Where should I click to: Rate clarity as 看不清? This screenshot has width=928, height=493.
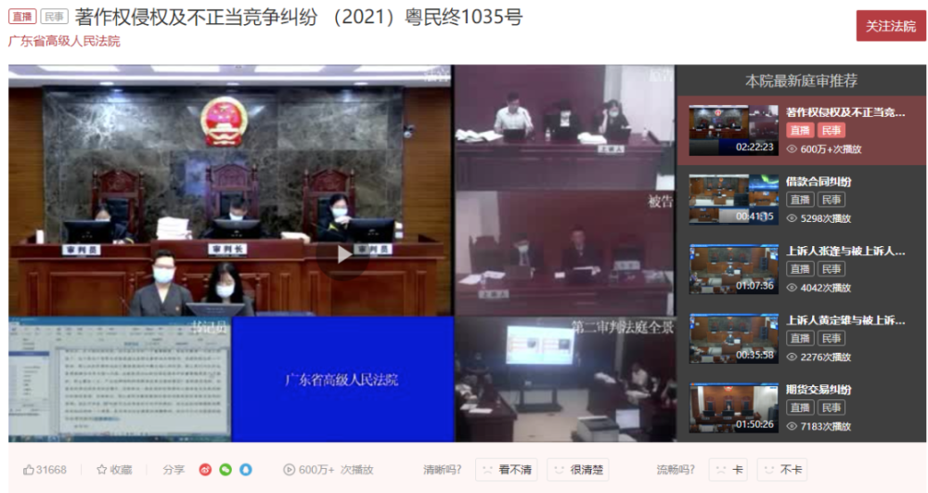coord(507,470)
